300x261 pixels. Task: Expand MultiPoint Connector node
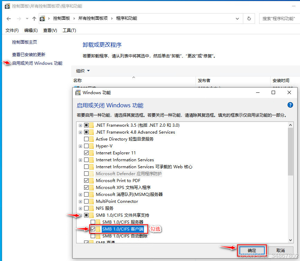point(80,201)
